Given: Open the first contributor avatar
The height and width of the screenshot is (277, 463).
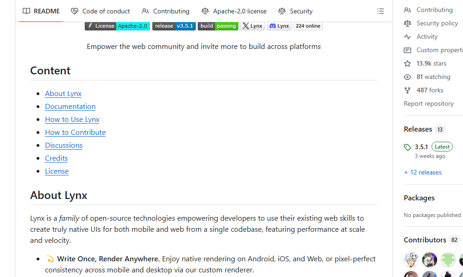Looking at the screenshot, I should tap(411, 260).
